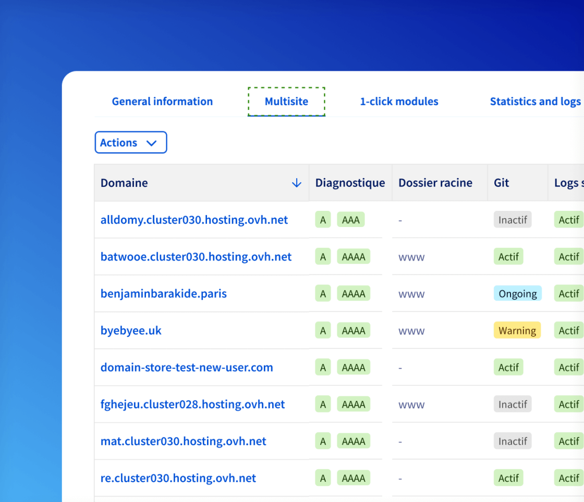Click the benjaminbarakide.paris domain link
Image resolution: width=584 pixels, height=502 pixels.
163,294
